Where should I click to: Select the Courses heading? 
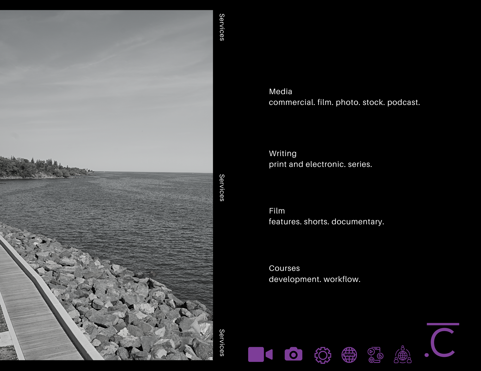point(284,268)
